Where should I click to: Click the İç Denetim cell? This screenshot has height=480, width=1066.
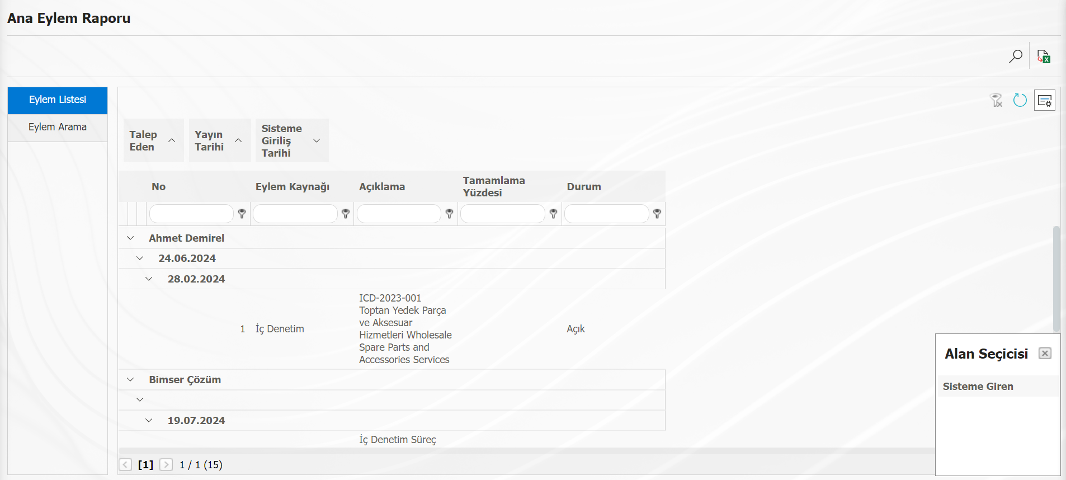pos(280,329)
